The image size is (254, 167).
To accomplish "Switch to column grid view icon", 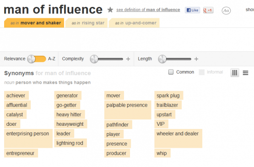I will coord(235,73).
